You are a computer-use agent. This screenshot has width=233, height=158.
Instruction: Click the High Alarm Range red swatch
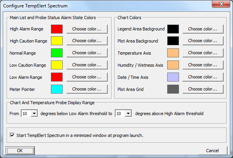coord(57,29)
